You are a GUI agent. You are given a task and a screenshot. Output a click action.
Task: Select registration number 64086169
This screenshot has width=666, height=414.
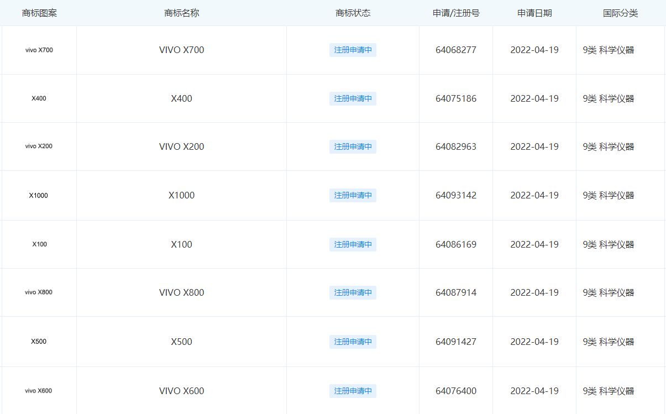coord(456,244)
